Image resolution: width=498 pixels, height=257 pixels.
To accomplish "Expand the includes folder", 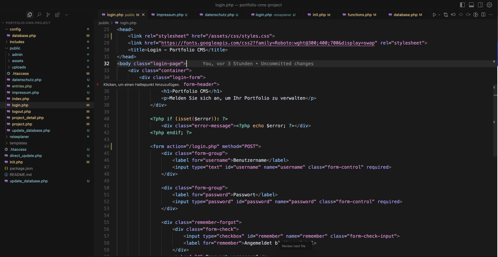I will [x=17, y=42].
